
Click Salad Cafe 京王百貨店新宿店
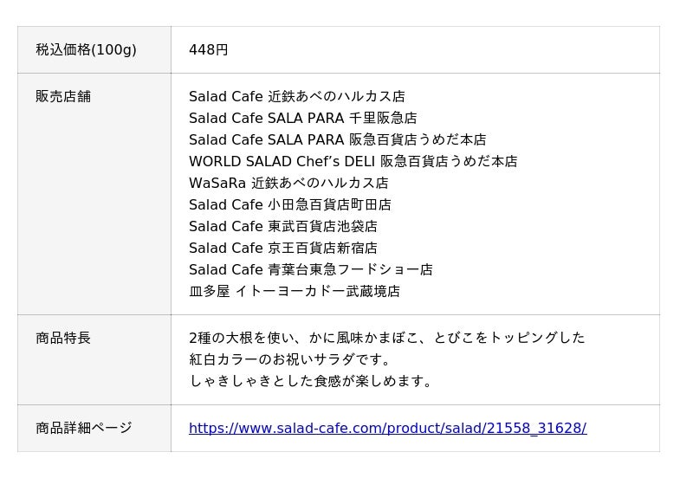282,249
